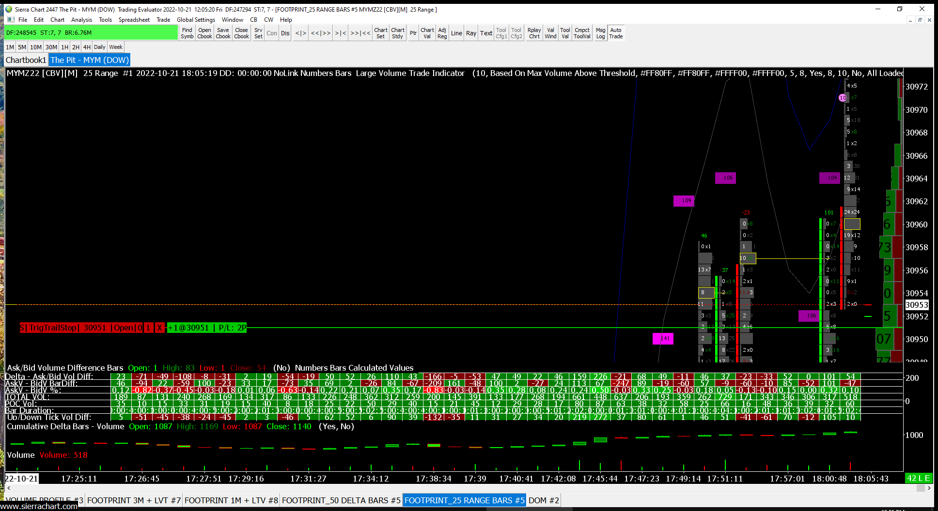Click Open Chartbook toolbar button

[204, 33]
